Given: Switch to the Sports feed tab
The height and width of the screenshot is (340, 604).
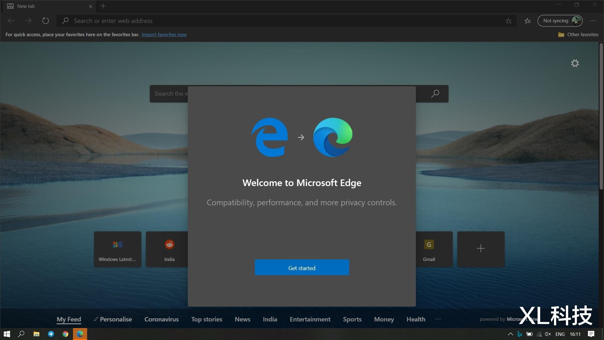Looking at the screenshot, I should (x=352, y=319).
